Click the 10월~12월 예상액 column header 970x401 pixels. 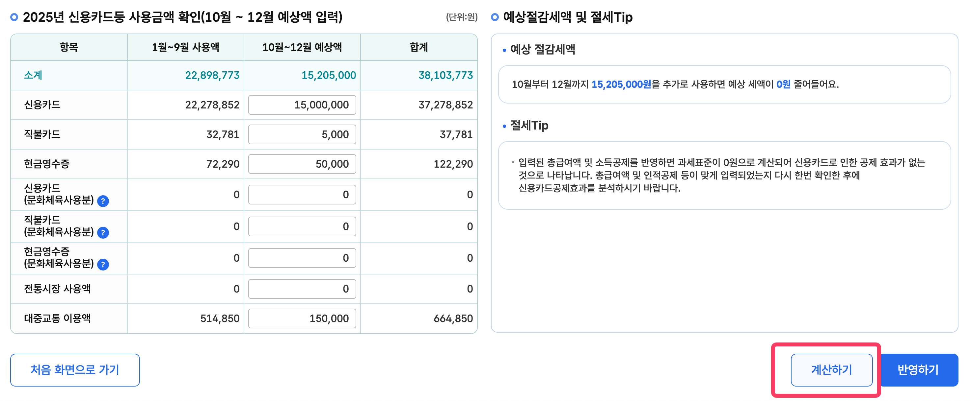click(x=302, y=47)
